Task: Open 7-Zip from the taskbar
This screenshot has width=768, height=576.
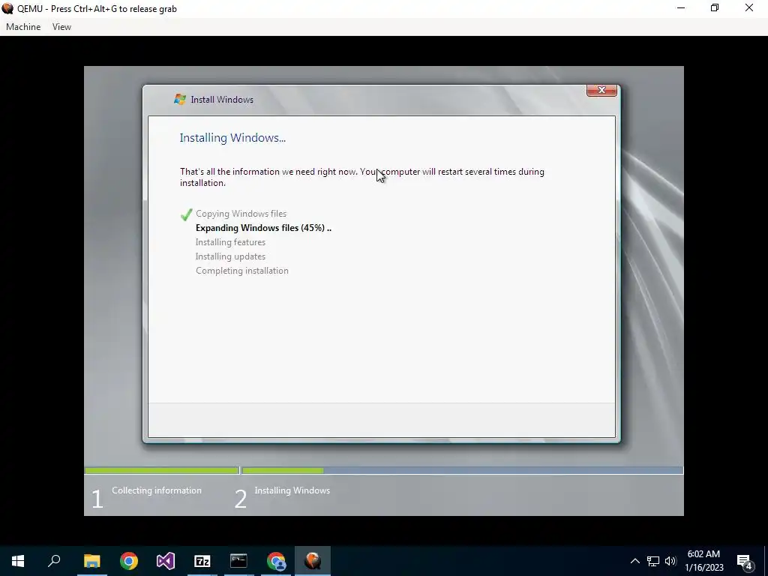Action: click(202, 561)
